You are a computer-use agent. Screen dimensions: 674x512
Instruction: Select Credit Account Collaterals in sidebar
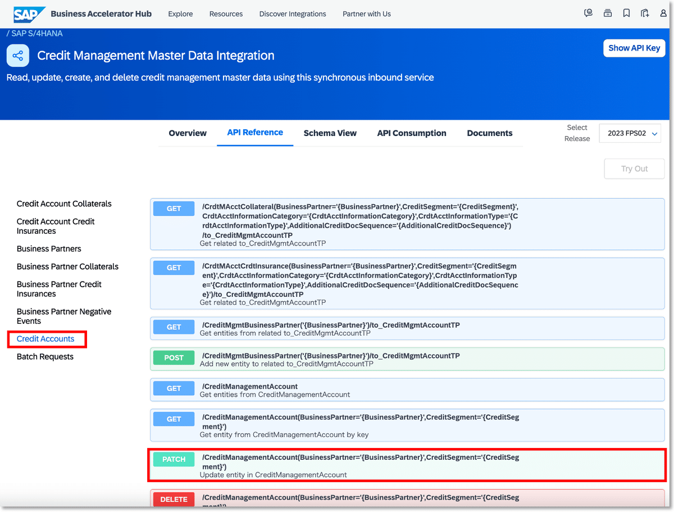[x=64, y=203]
